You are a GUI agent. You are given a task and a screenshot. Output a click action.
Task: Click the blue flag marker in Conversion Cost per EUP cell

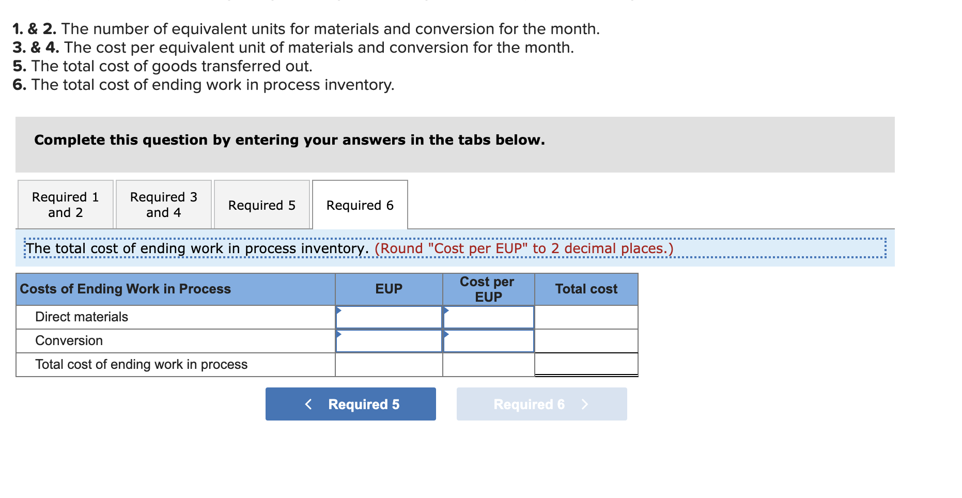click(x=445, y=335)
